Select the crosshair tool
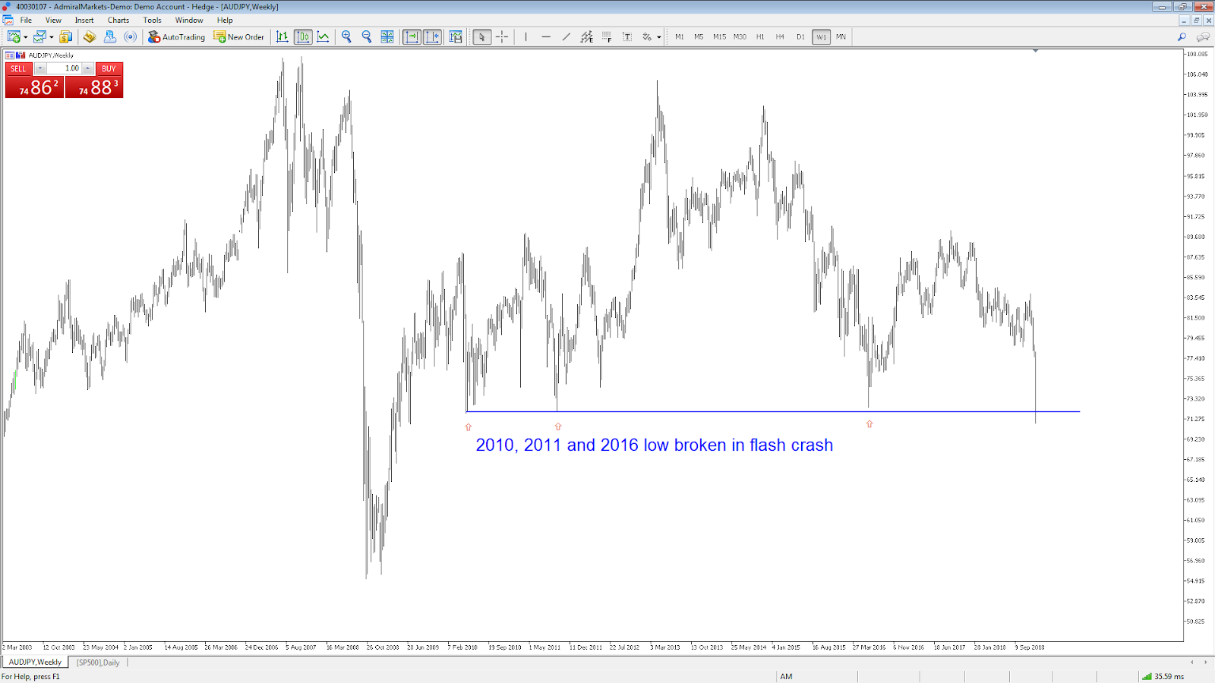 502,36
